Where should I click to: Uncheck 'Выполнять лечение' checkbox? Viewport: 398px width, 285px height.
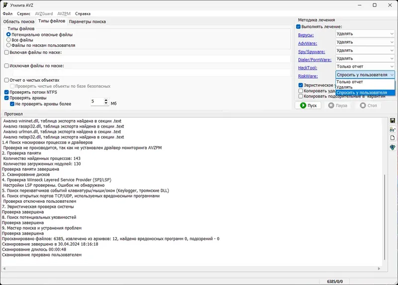click(x=298, y=27)
